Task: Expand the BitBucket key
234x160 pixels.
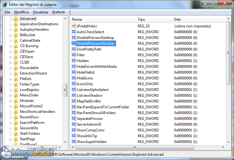Action: [x=10, y=35]
